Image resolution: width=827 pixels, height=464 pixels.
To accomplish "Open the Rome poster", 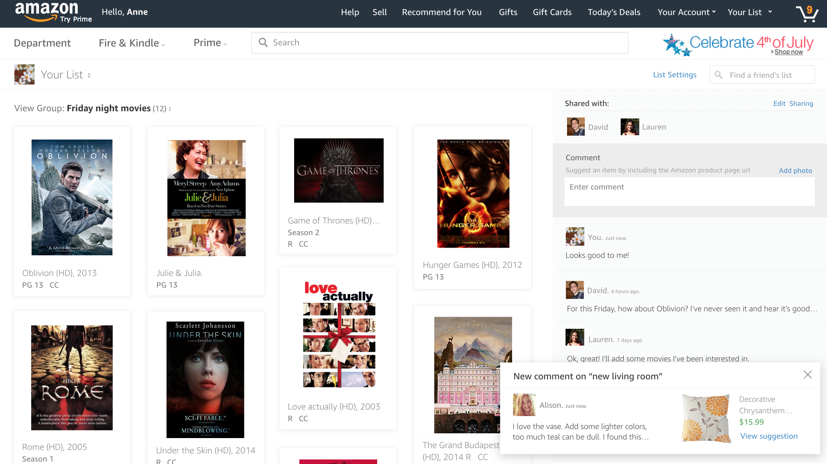I will 72,378.
